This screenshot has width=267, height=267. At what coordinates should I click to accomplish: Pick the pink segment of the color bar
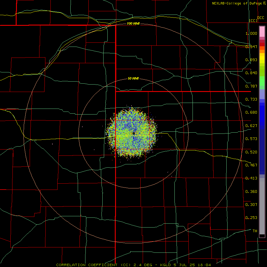coord(262,32)
